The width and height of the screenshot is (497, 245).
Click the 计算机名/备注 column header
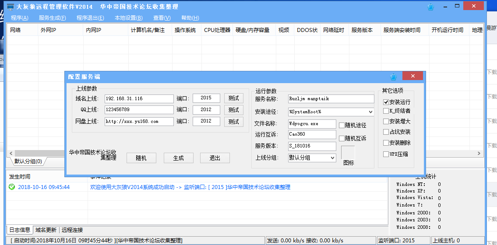click(x=150, y=30)
